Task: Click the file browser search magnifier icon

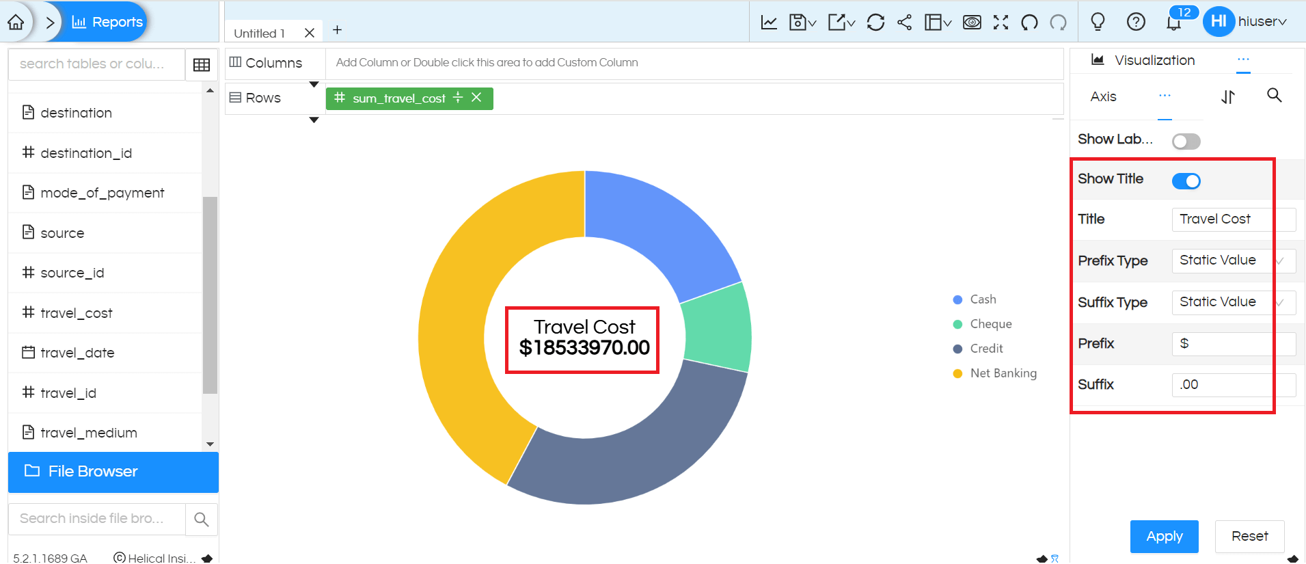Action: click(202, 520)
